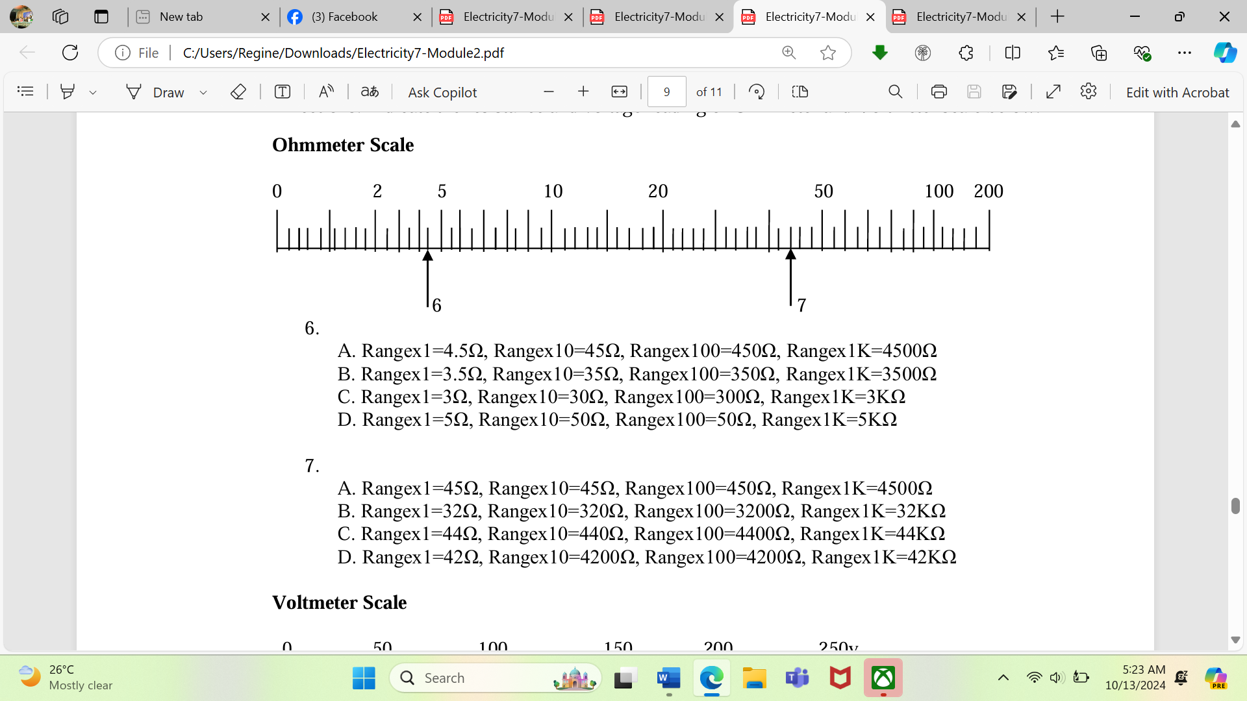Start Read aloud
Screen dimensions: 1247x701
(x=326, y=92)
